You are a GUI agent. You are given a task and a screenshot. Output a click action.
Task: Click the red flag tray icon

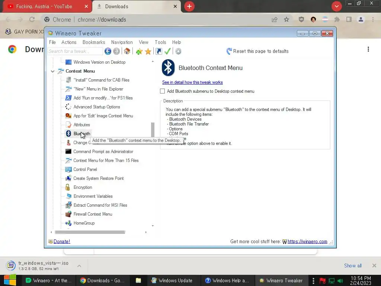323,281
